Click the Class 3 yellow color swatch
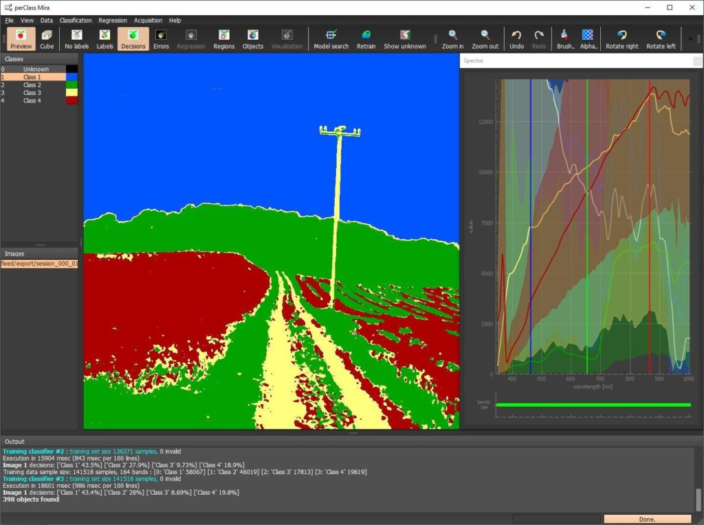 (x=71, y=93)
